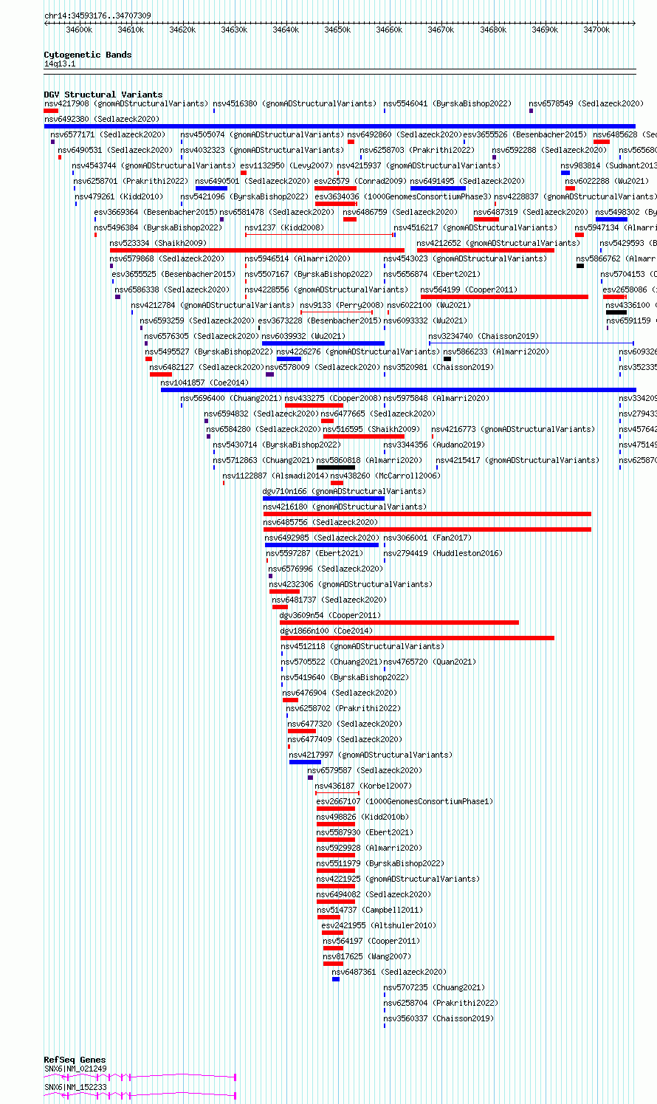Click the Cytogenetic Bands track title
This screenshot has height=1104, width=657.
pos(87,55)
